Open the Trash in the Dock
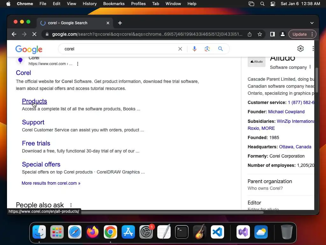 [287, 232]
